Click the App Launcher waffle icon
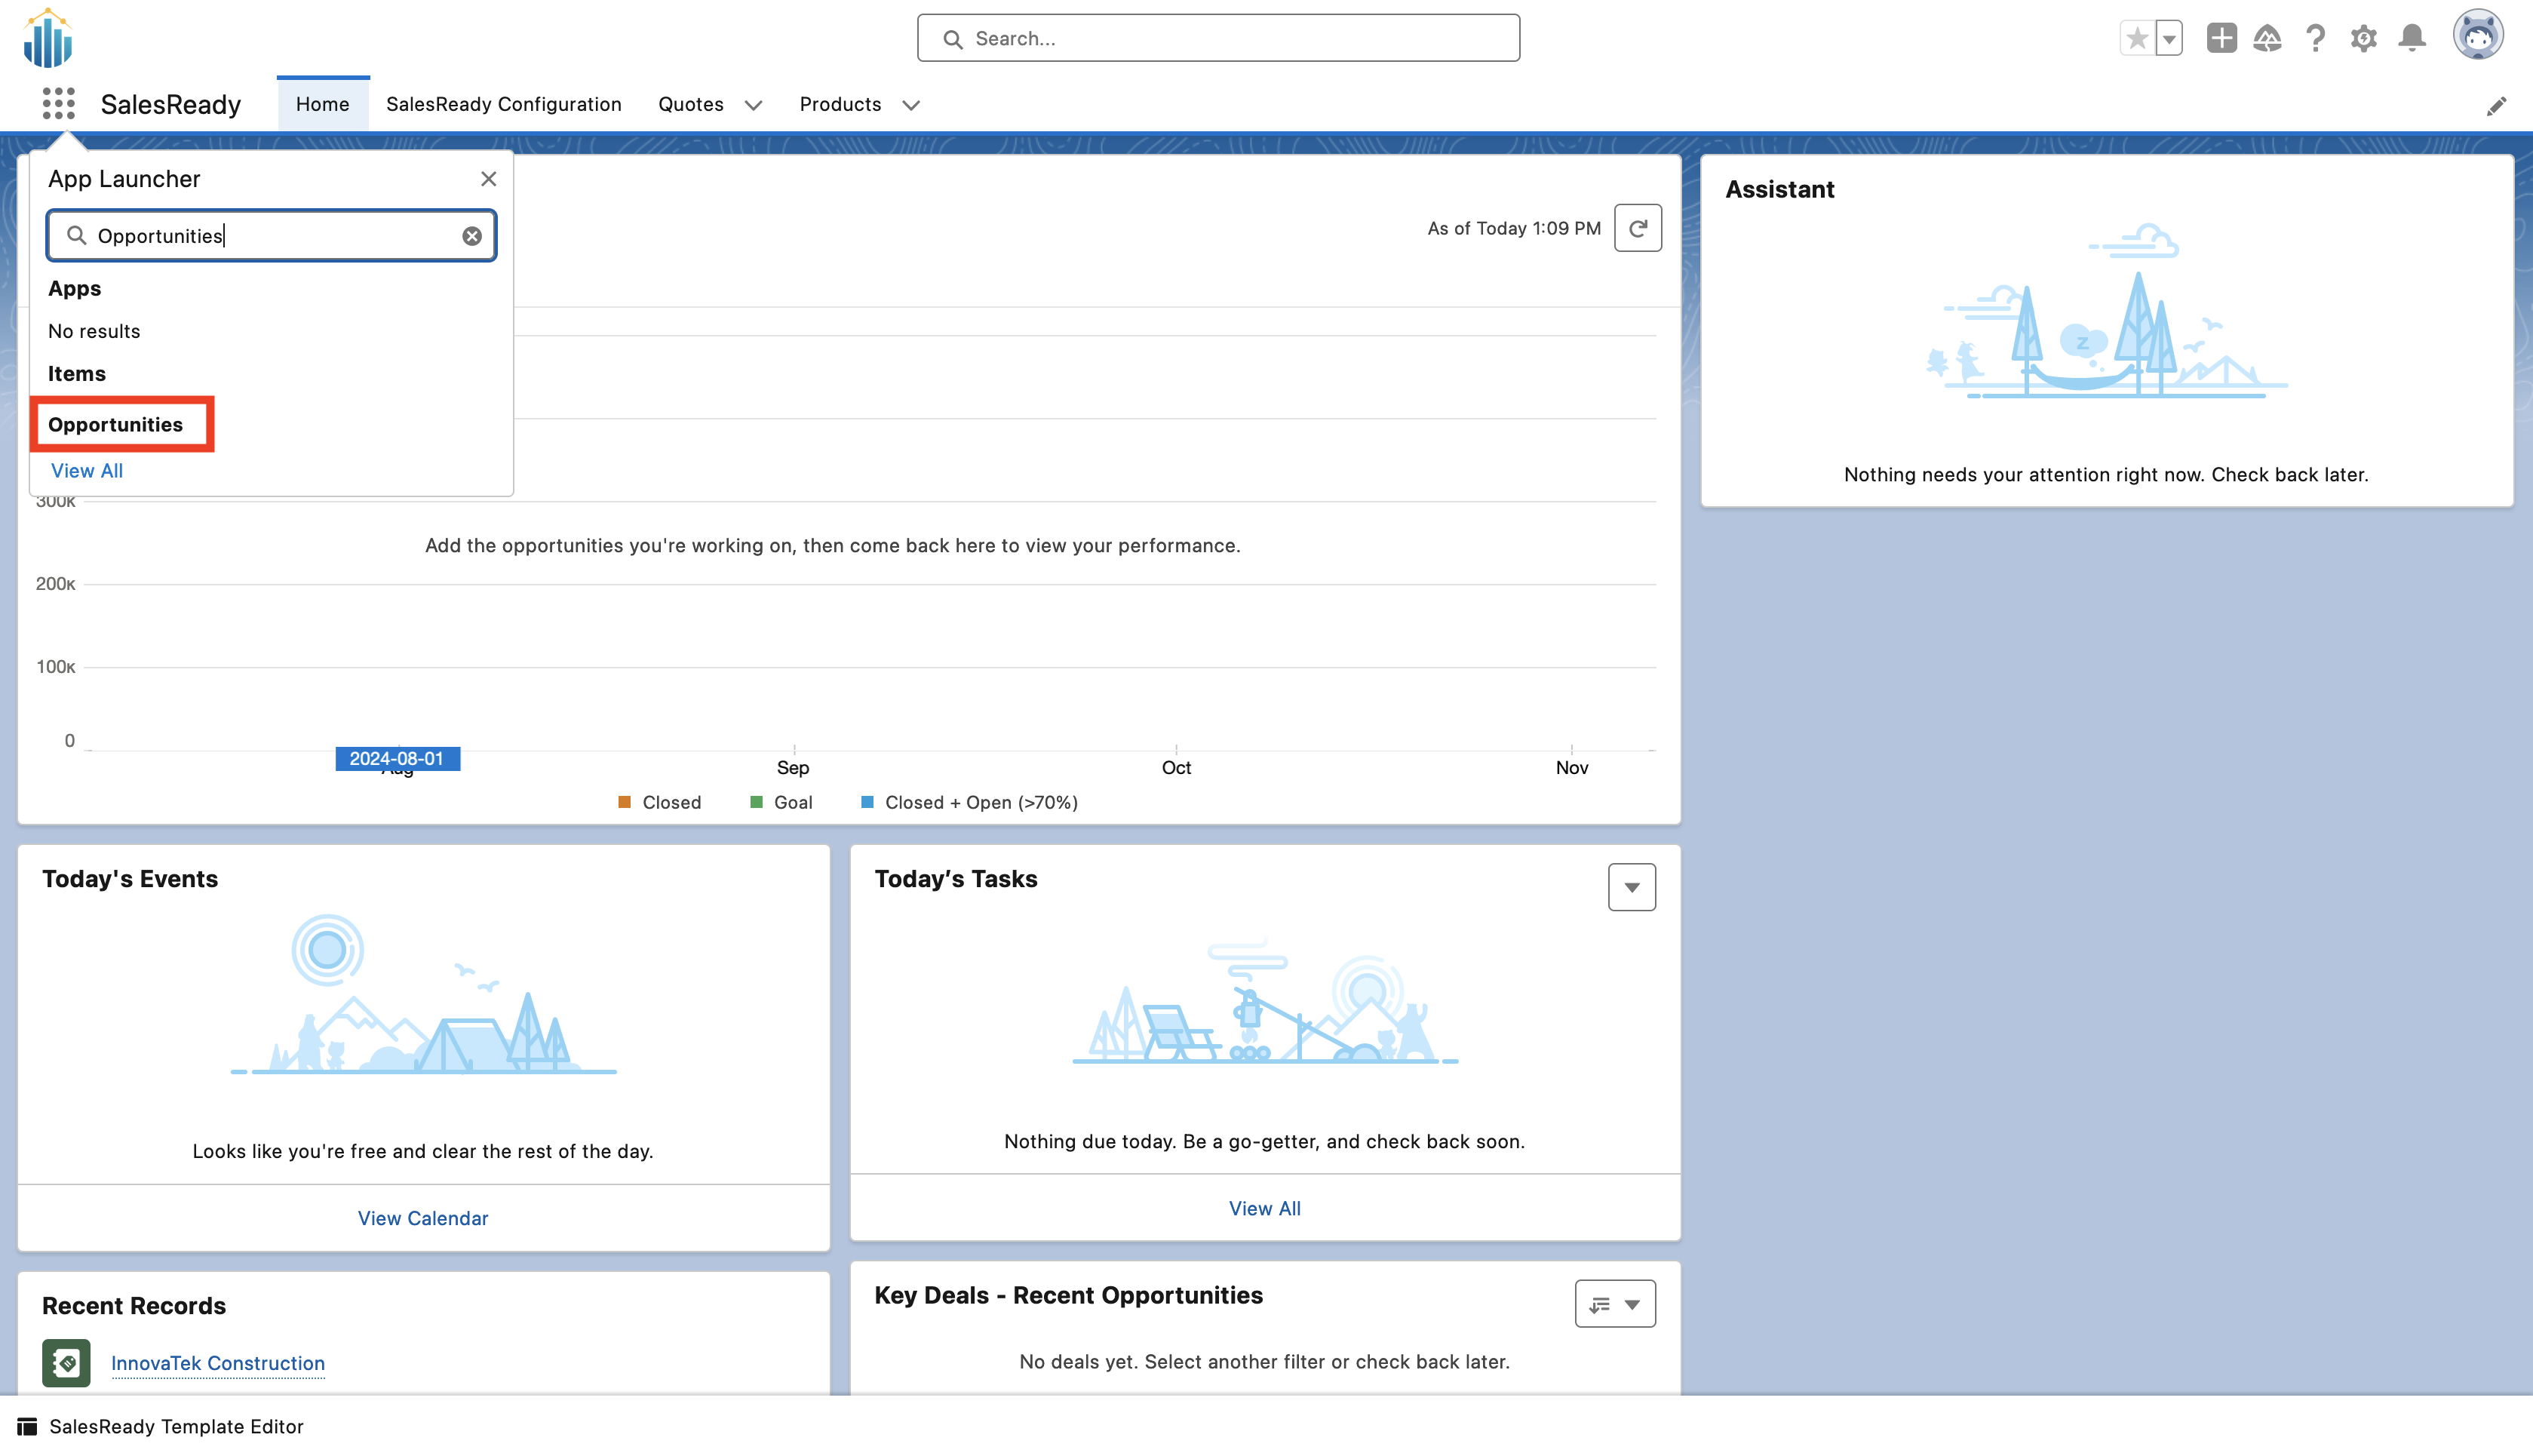This screenshot has width=2533, height=1456. [x=59, y=103]
